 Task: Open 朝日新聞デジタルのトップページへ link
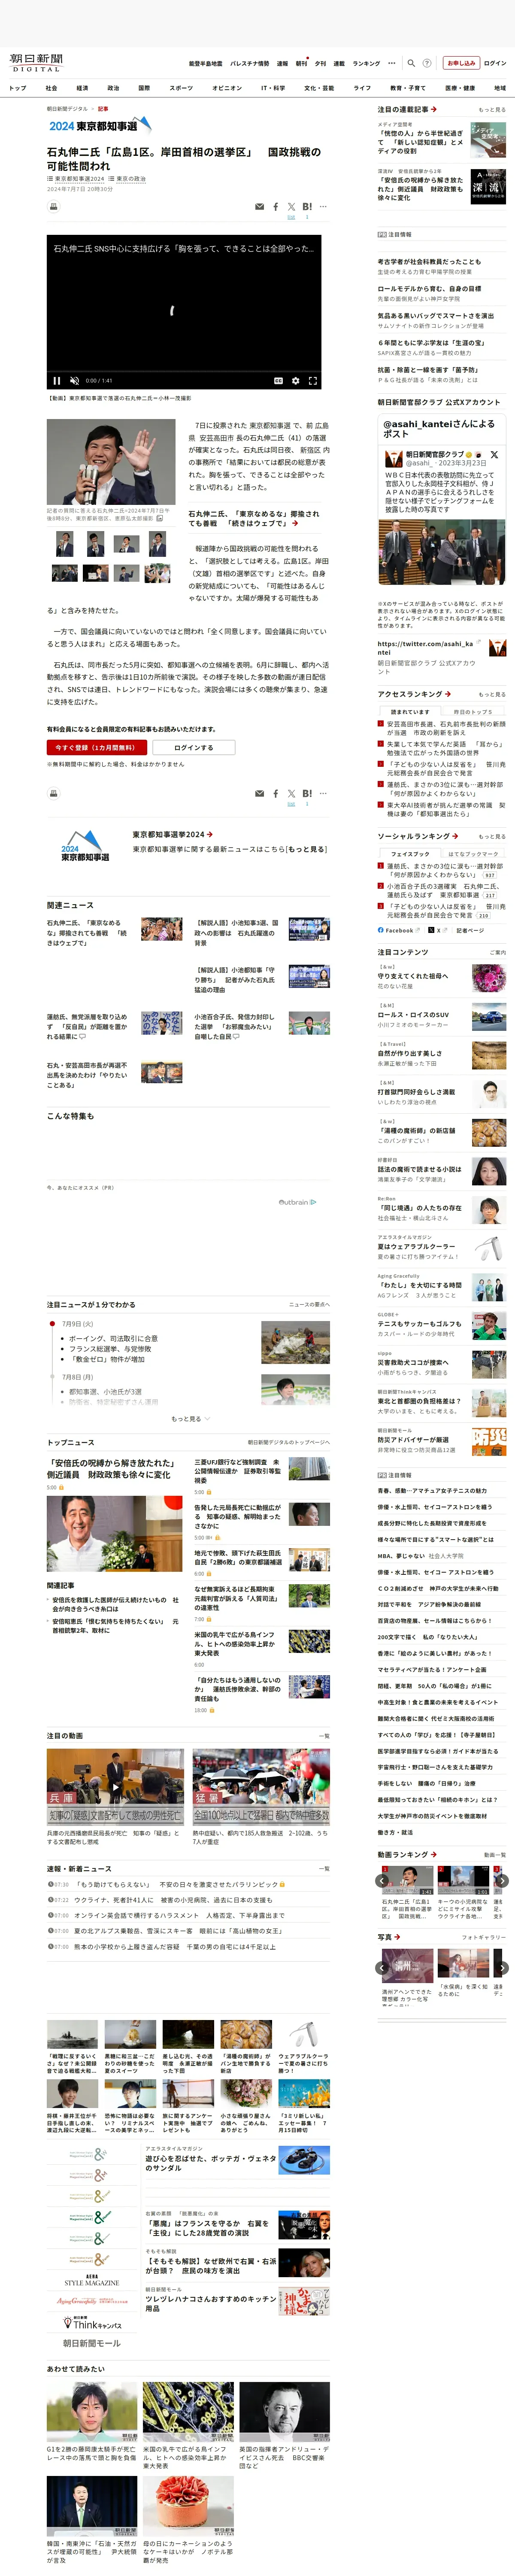click(288, 1442)
